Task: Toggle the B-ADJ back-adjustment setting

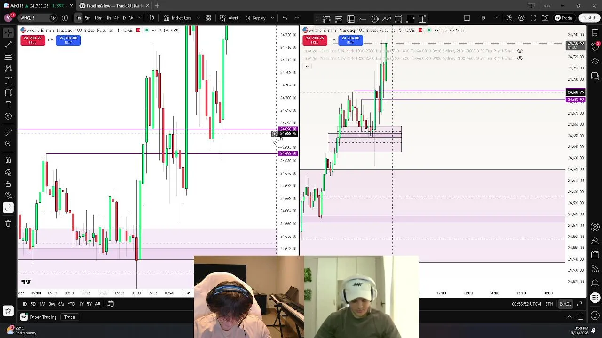Action: click(x=565, y=304)
